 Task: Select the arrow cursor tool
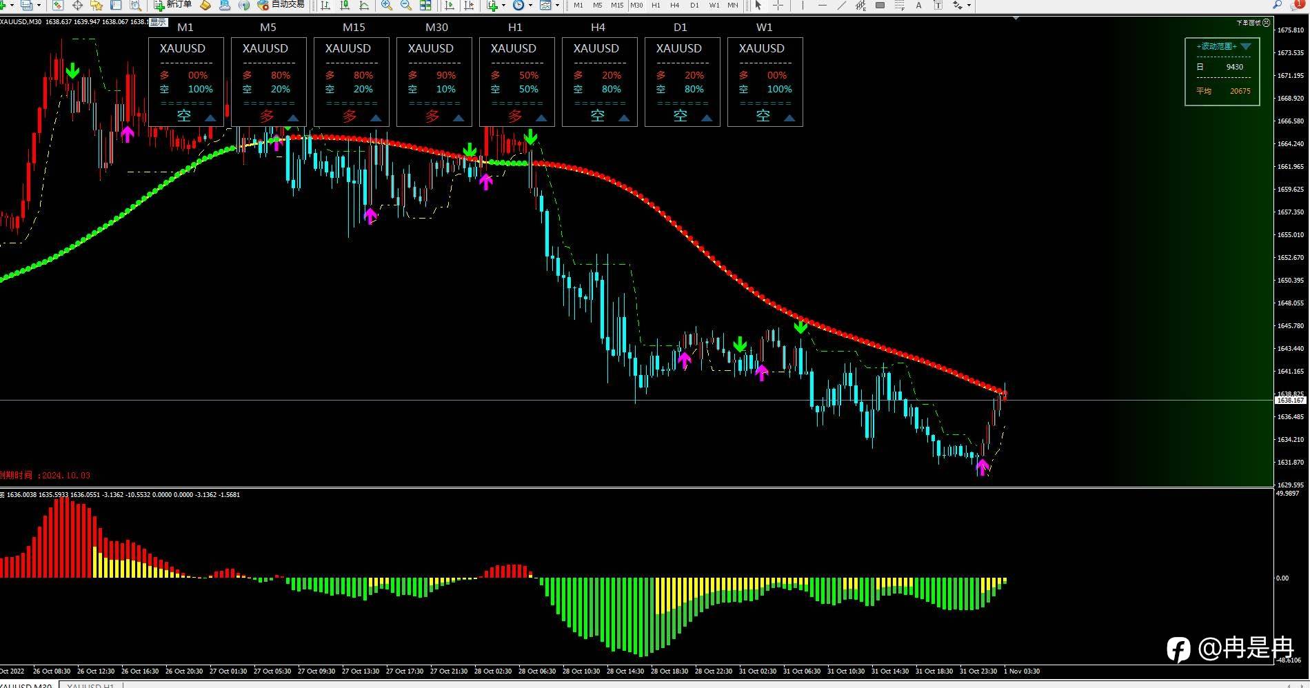(758, 5)
